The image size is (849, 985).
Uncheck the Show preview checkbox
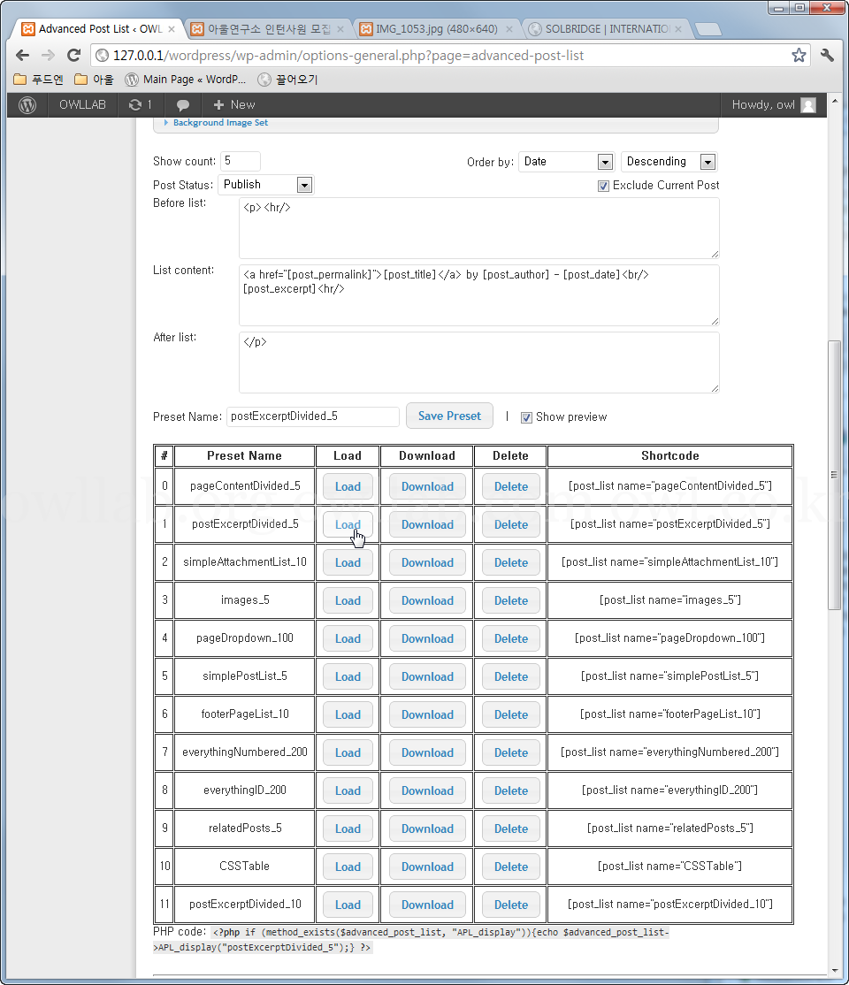526,417
